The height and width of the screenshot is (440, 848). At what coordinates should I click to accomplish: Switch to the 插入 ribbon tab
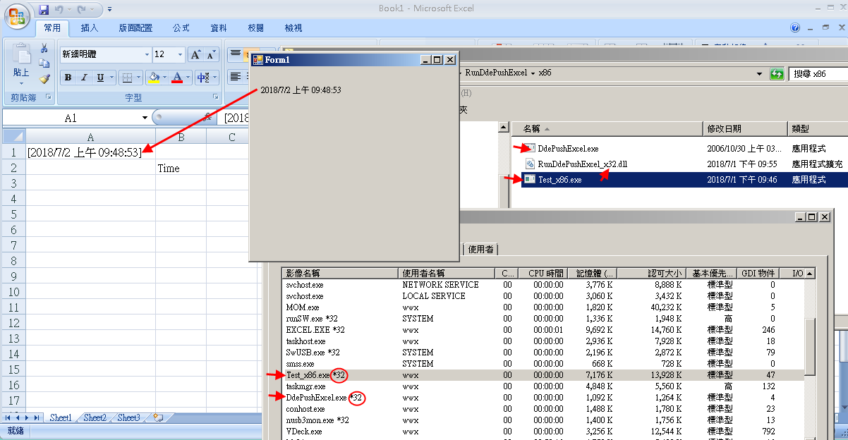click(90, 28)
